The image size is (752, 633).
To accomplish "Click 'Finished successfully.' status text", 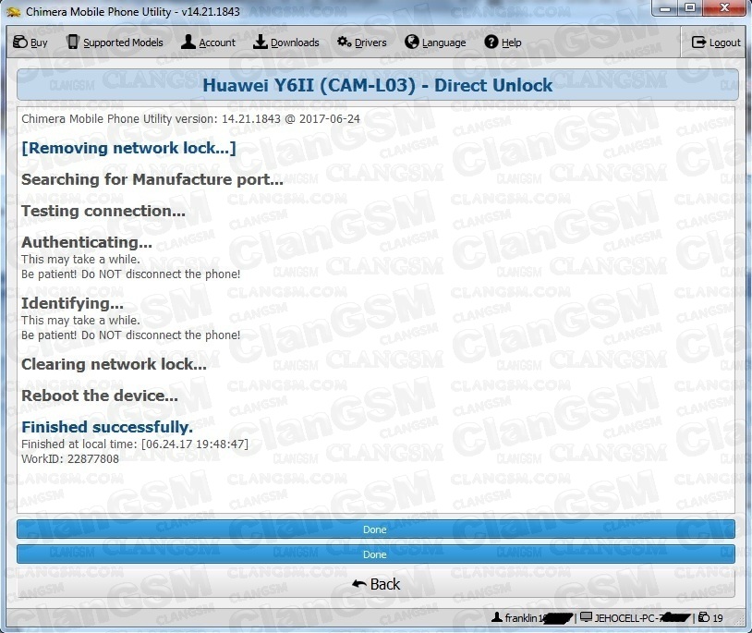I will click(x=107, y=427).
